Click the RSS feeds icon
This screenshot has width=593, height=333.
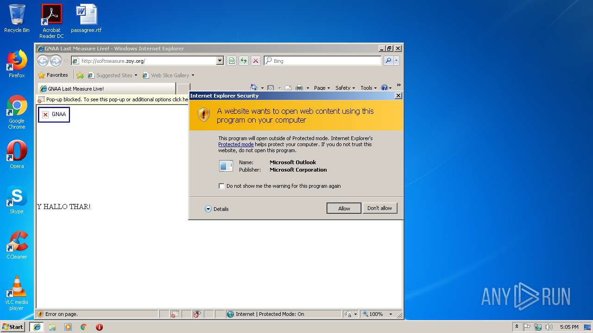pos(271,88)
